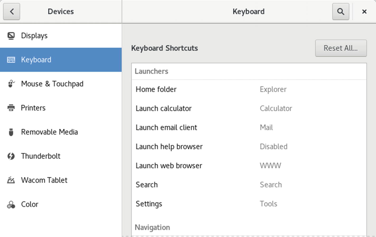Select the Launch web browser row
The image size is (376, 237).
[x=249, y=166]
